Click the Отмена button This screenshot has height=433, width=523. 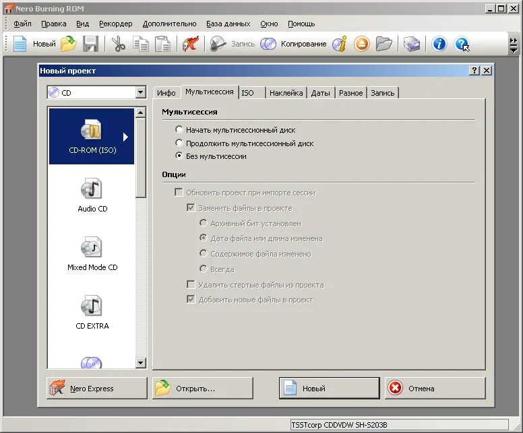click(x=435, y=388)
